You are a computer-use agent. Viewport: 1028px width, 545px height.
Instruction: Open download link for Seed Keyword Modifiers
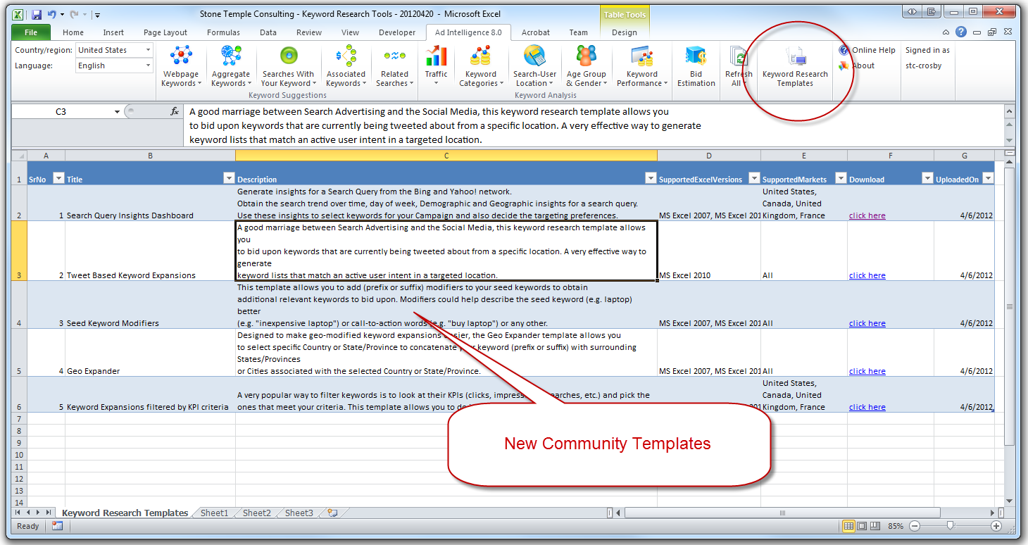coord(867,323)
